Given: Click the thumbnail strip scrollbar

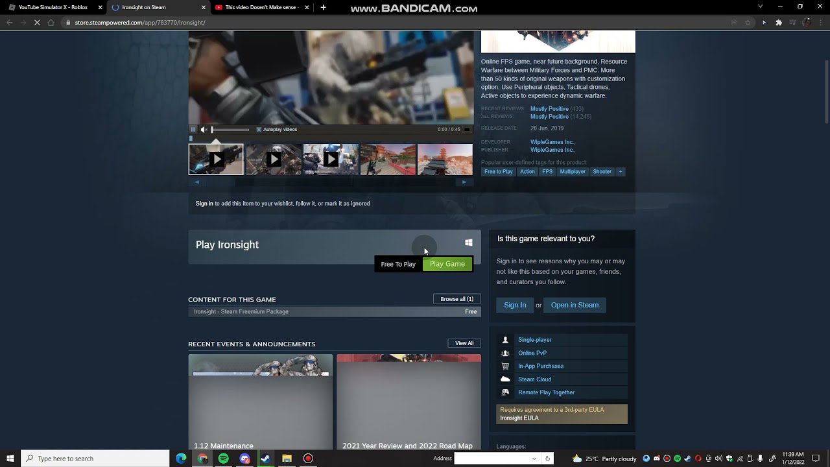Looking at the screenshot, I should 331,182.
